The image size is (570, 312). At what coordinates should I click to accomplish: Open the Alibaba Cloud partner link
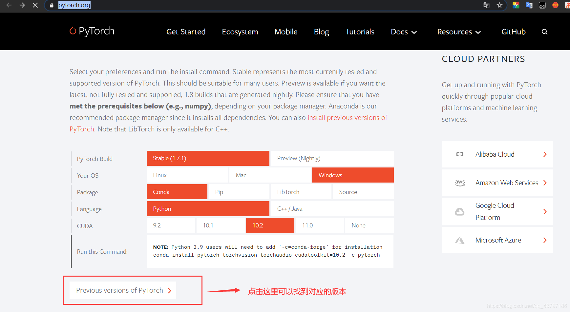tap(497, 154)
